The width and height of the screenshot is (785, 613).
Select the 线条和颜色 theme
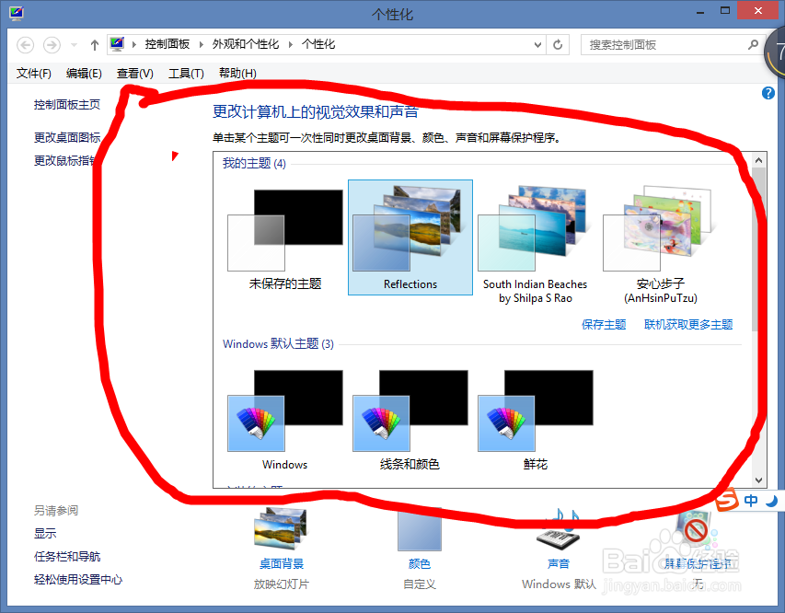pyautogui.click(x=410, y=420)
